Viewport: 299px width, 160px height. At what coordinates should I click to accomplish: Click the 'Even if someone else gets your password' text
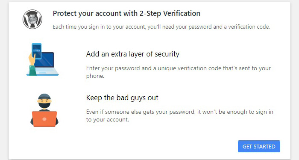pos(180,116)
